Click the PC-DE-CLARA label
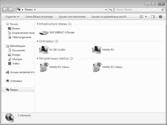The width and height of the screenshot is (167, 125). tap(57, 50)
